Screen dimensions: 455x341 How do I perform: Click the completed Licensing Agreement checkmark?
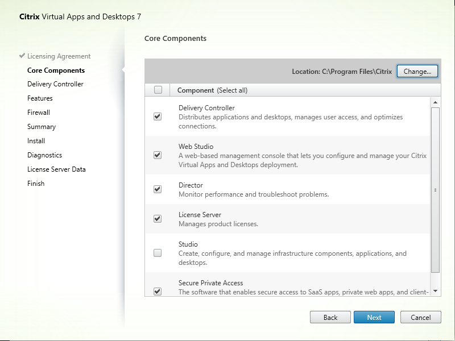pyautogui.click(x=22, y=56)
